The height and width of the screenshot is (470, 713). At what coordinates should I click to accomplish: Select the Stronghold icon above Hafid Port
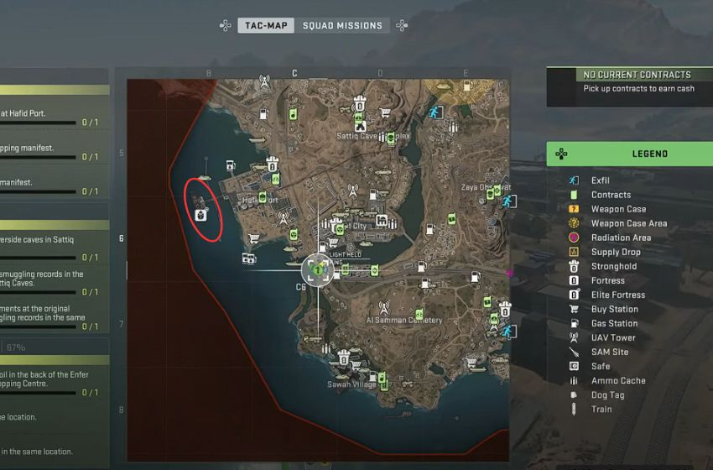click(x=272, y=164)
